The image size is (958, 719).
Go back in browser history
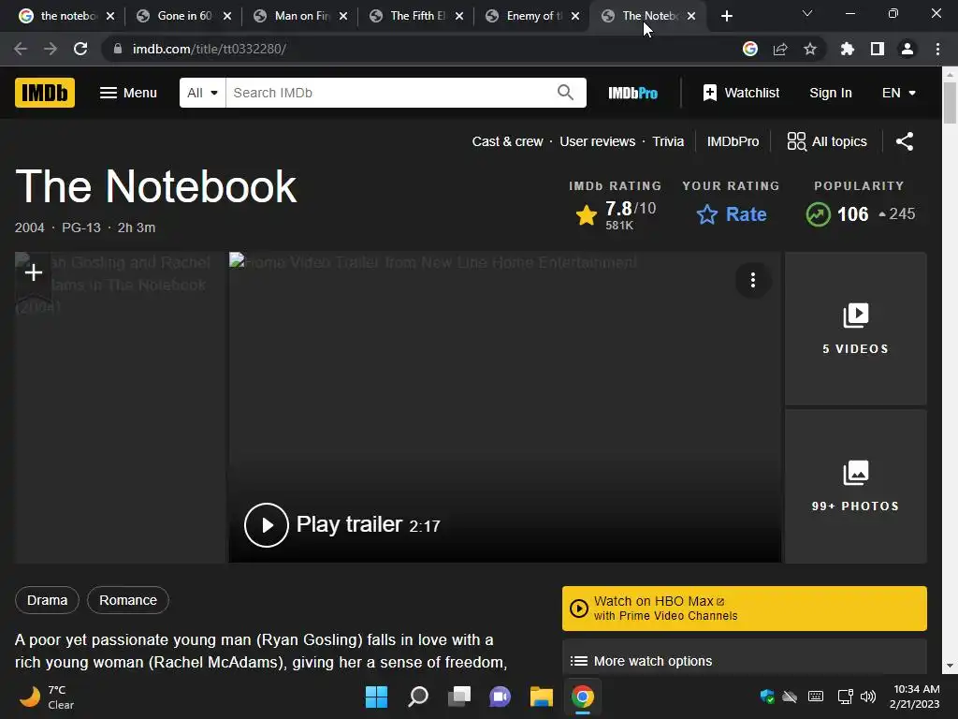coord(21,49)
